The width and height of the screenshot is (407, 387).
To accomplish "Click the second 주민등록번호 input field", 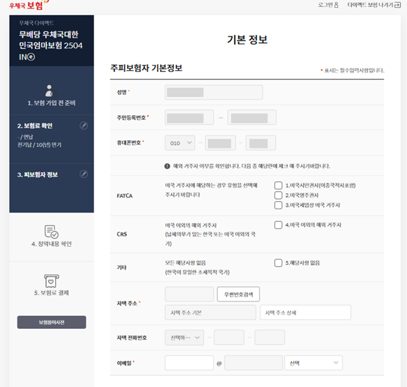I will [252, 118].
